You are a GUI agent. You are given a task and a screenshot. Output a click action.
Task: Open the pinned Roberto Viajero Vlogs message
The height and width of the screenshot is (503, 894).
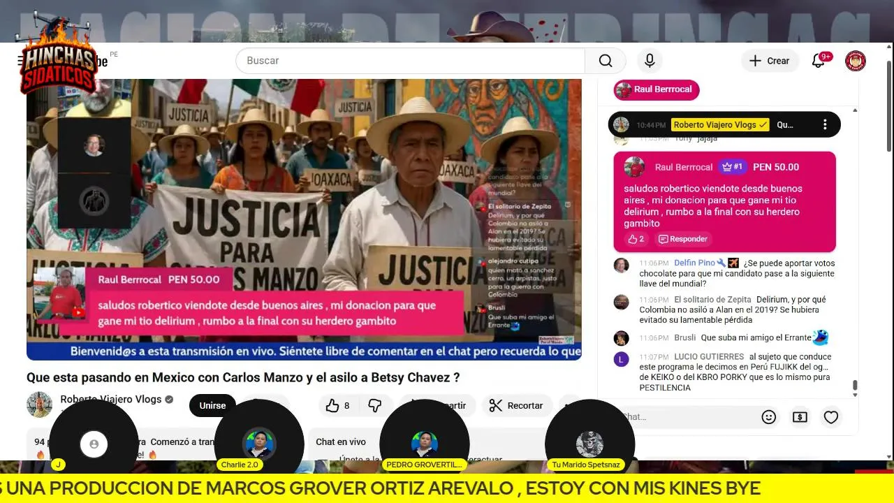(724, 124)
